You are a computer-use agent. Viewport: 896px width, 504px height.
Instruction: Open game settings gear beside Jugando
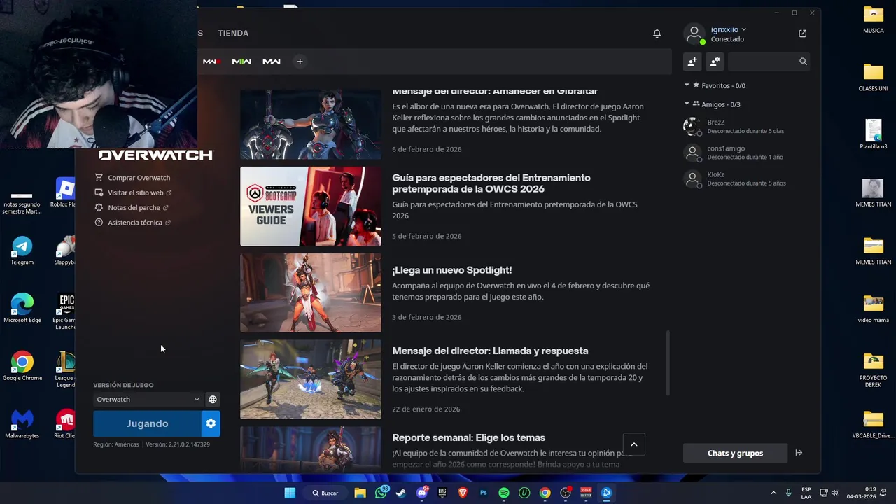point(211,423)
